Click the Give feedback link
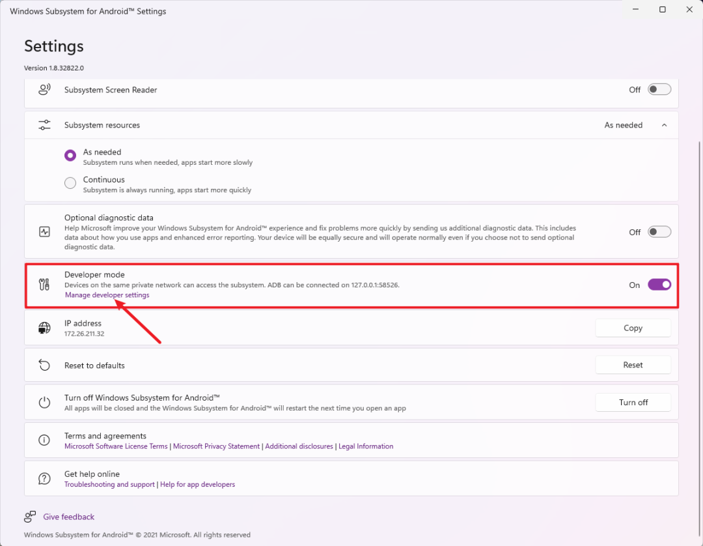Viewport: 703px width, 546px height. [68, 517]
